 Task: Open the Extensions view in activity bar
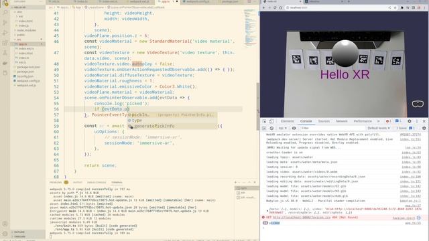(x=5, y=43)
